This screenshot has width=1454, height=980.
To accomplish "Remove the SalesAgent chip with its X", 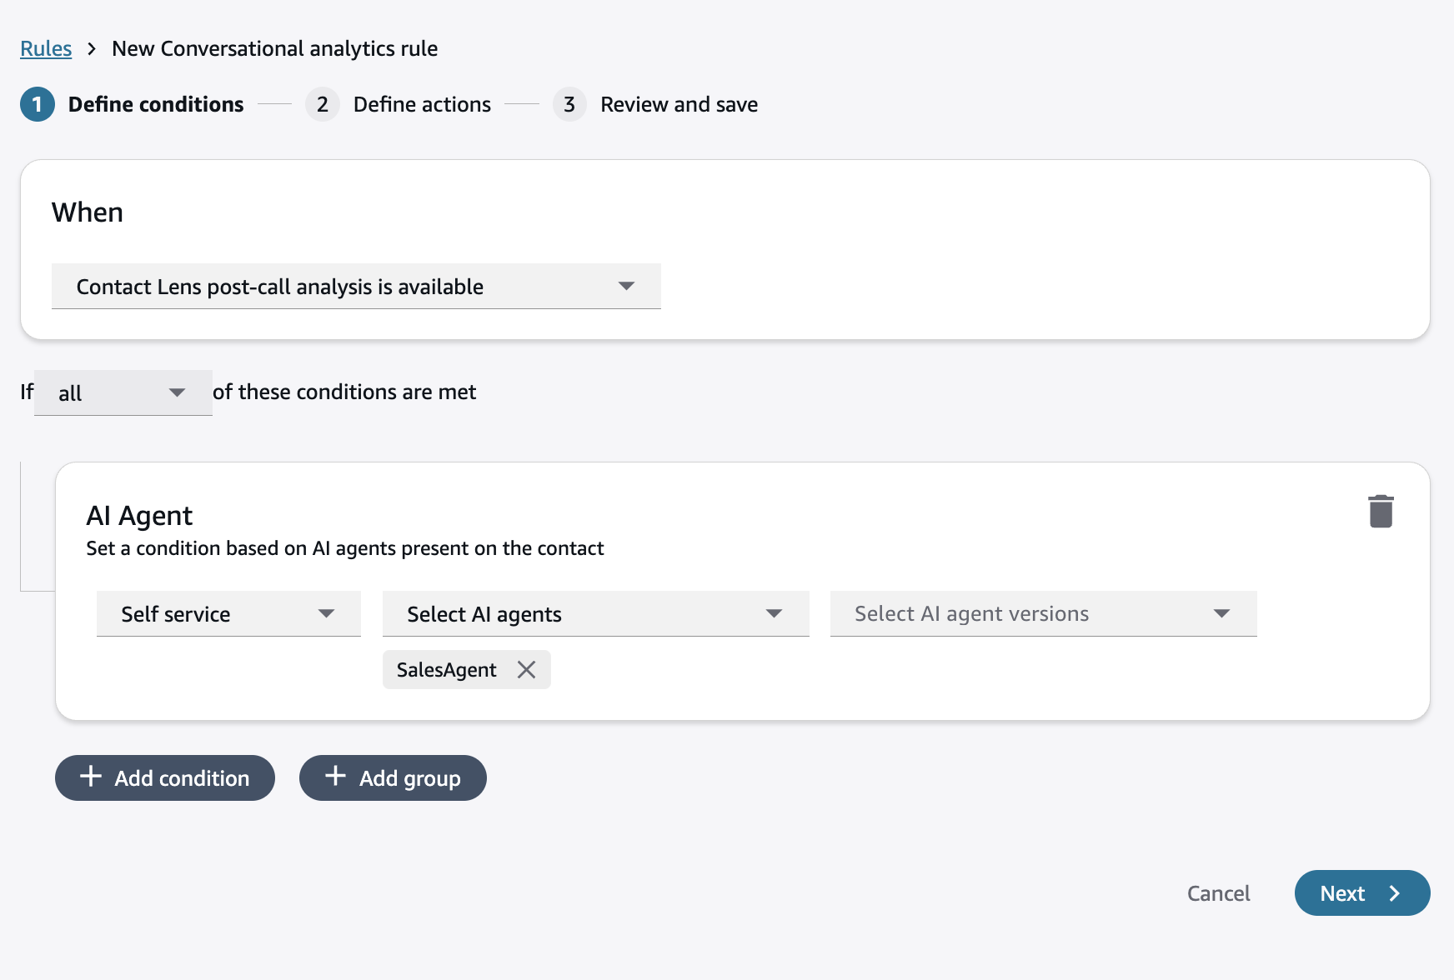I will tap(526, 670).
